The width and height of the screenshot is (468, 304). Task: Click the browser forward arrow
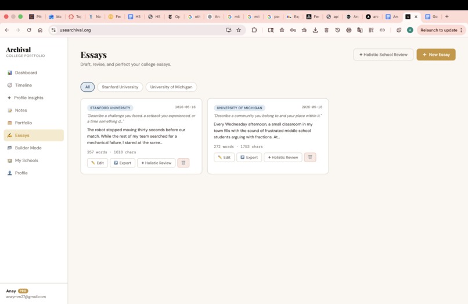[x=18, y=30]
